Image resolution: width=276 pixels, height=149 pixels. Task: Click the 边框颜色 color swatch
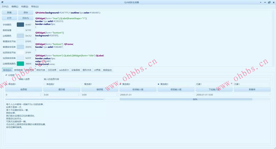click(x=20, y=36)
